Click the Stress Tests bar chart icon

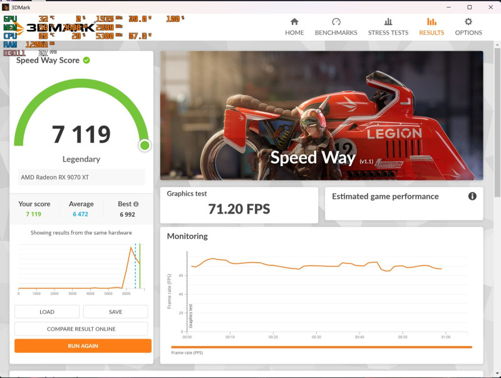coord(388,22)
